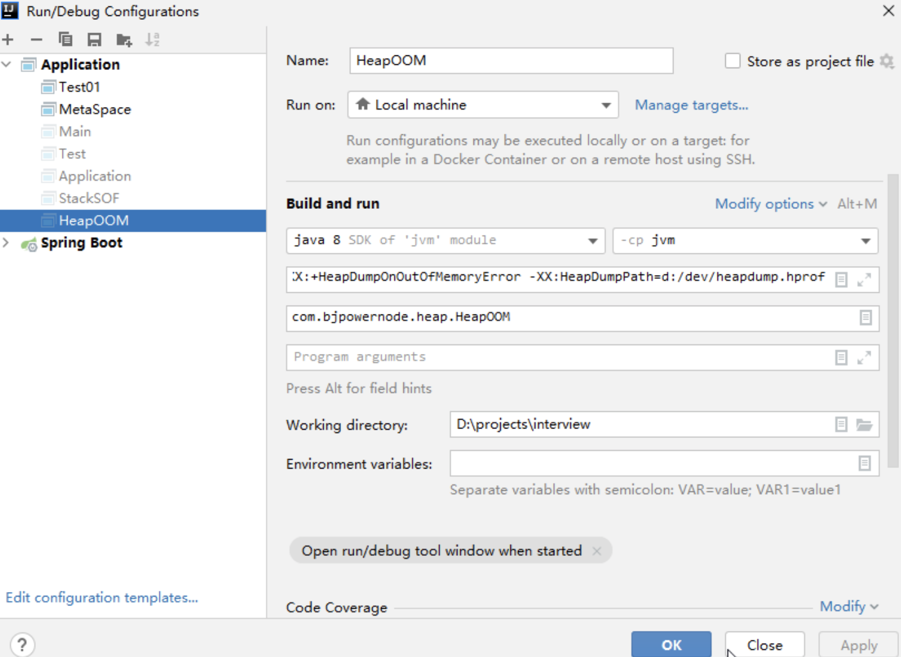The width and height of the screenshot is (901, 657).
Task: Insert macros in Working directory field
Action: [x=841, y=425]
